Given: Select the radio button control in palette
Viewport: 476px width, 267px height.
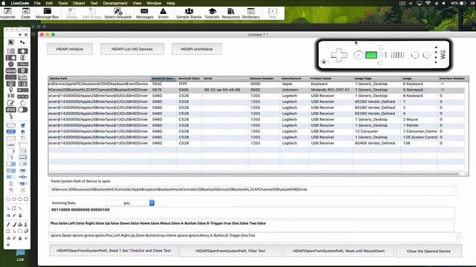Looking at the screenshot, I should tap(23, 132).
